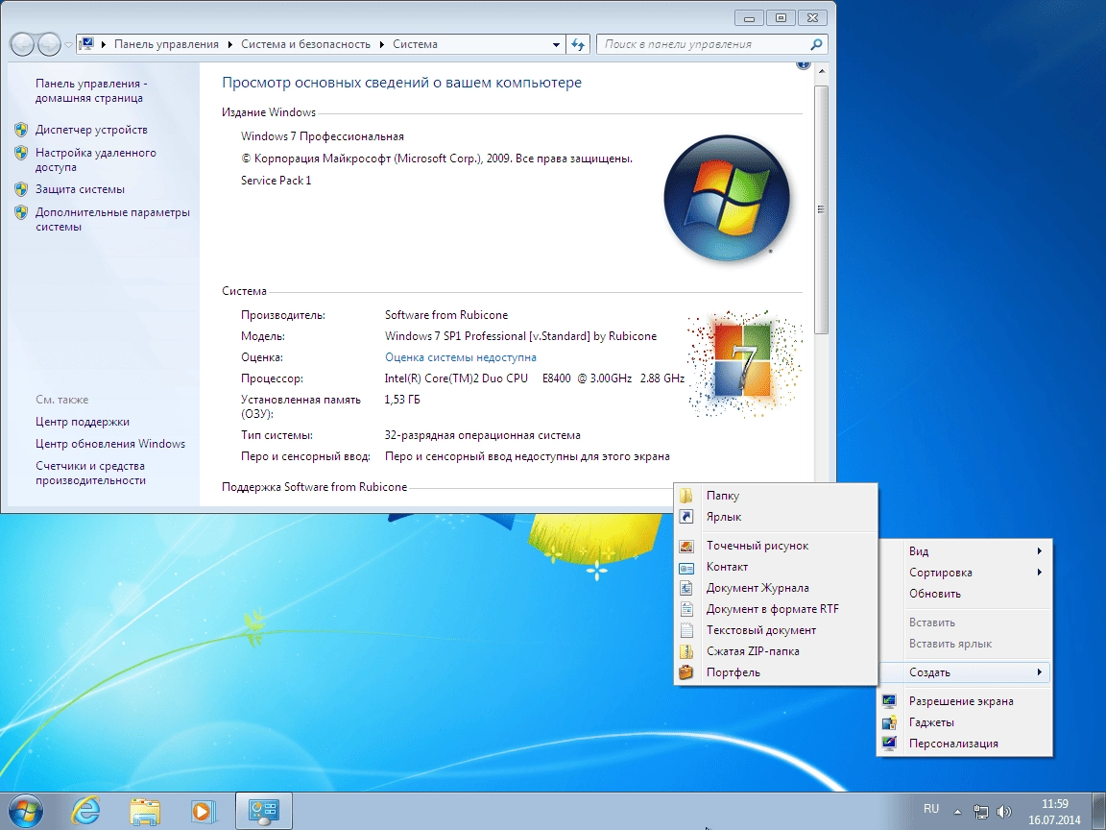Open Internet Explorer from the taskbar
Viewport: 1106px width, 830px height.
click(86, 811)
